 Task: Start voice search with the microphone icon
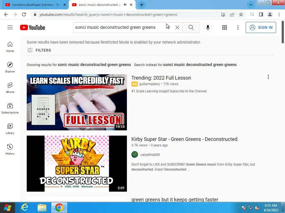[208, 27]
